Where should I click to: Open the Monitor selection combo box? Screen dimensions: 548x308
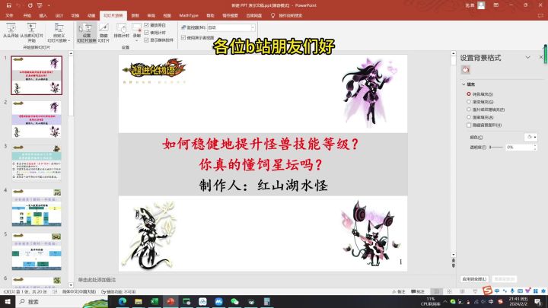pyautogui.click(x=231, y=27)
